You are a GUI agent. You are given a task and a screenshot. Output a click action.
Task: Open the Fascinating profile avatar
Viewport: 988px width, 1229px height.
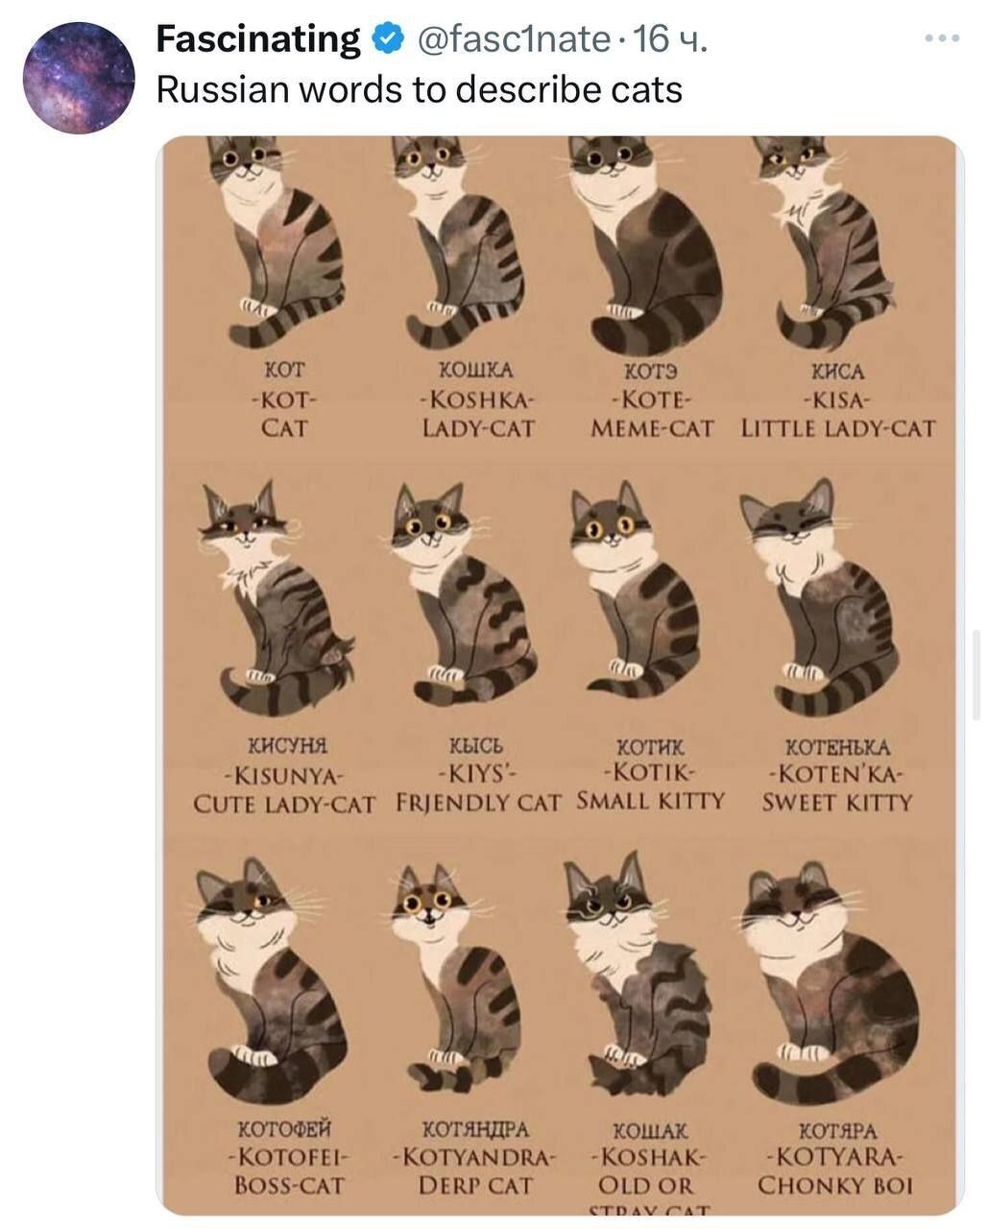tap(79, 77)
